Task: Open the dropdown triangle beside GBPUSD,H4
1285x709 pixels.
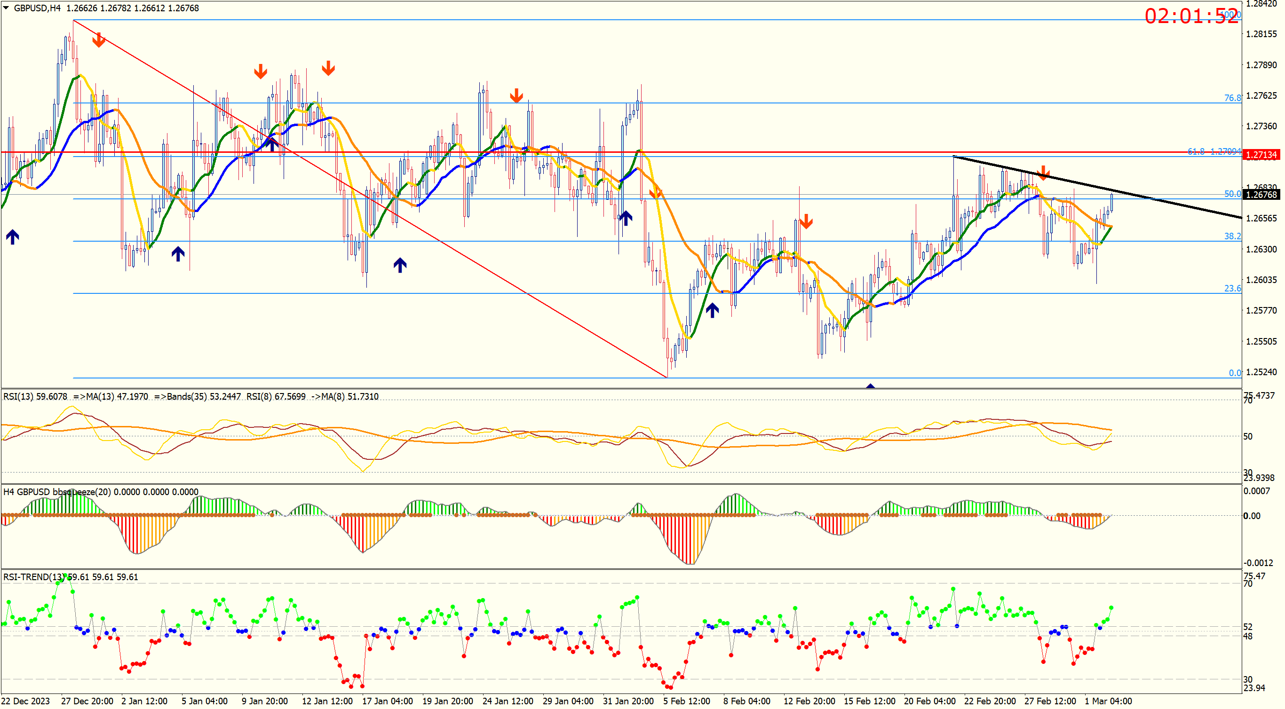Action: point(6,8)
